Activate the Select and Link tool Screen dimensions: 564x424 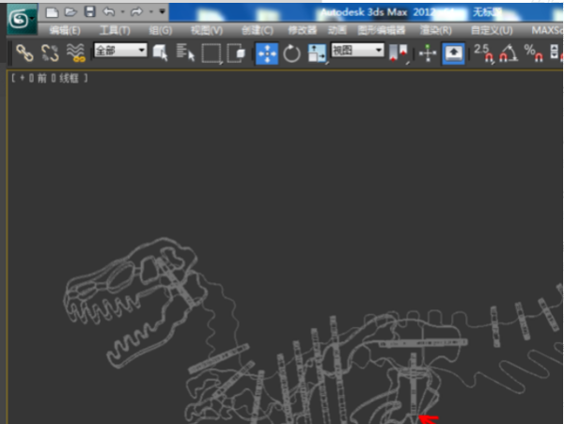click(x=24, y=53)
